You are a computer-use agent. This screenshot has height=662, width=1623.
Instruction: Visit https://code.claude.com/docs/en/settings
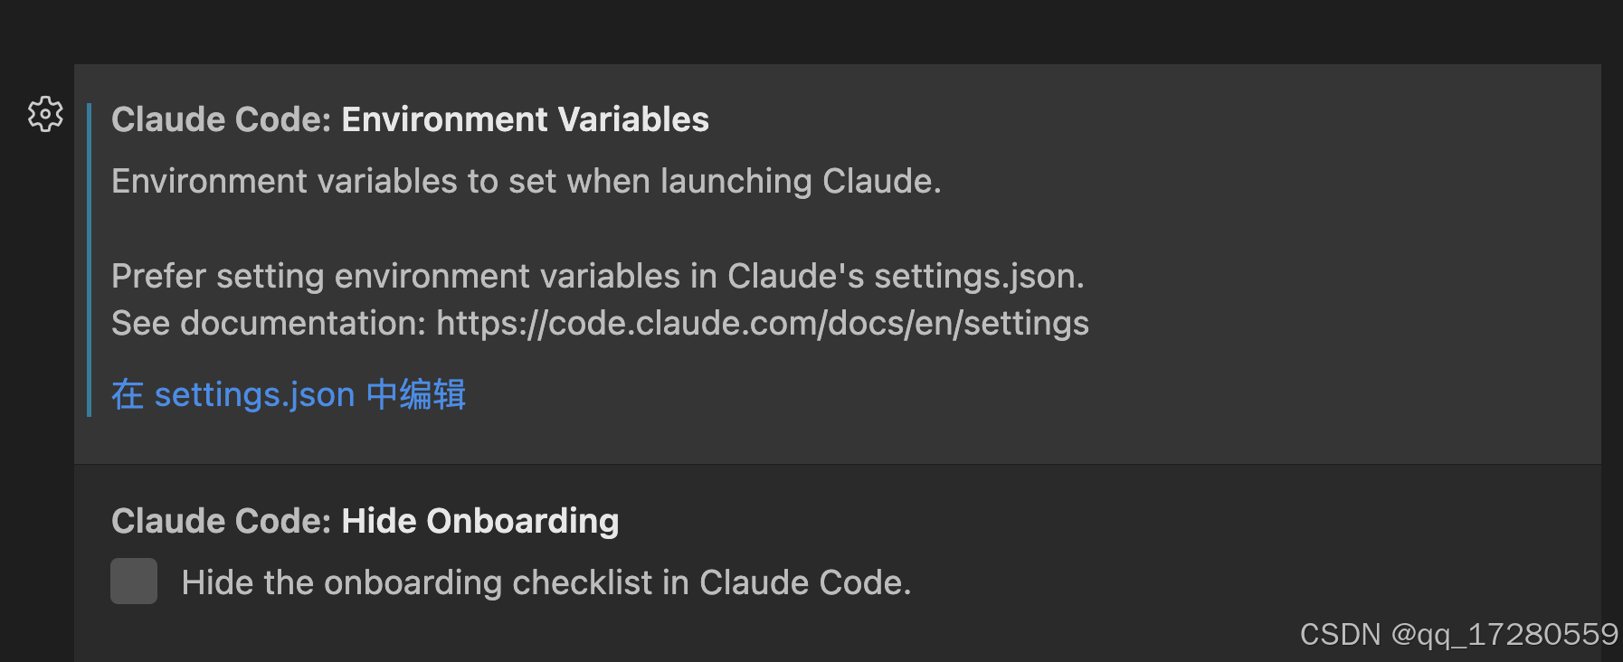pos(763,323)
